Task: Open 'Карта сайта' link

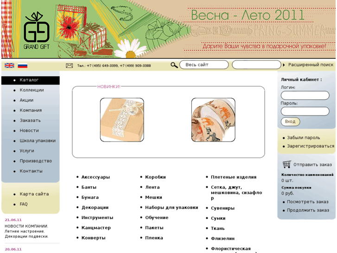Action: pos(34,194)
